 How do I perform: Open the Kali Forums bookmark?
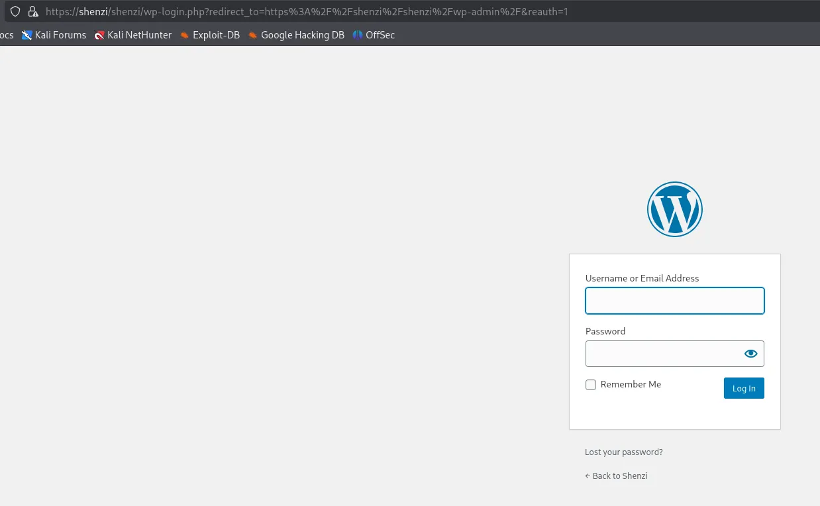pos(54,35)
